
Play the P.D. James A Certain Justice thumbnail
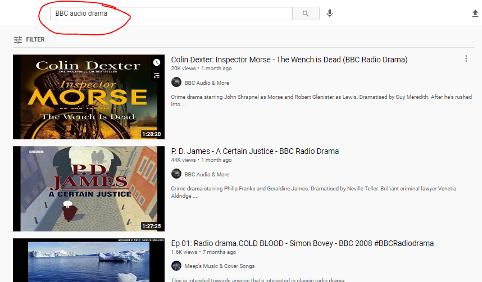tap(89, 189)
